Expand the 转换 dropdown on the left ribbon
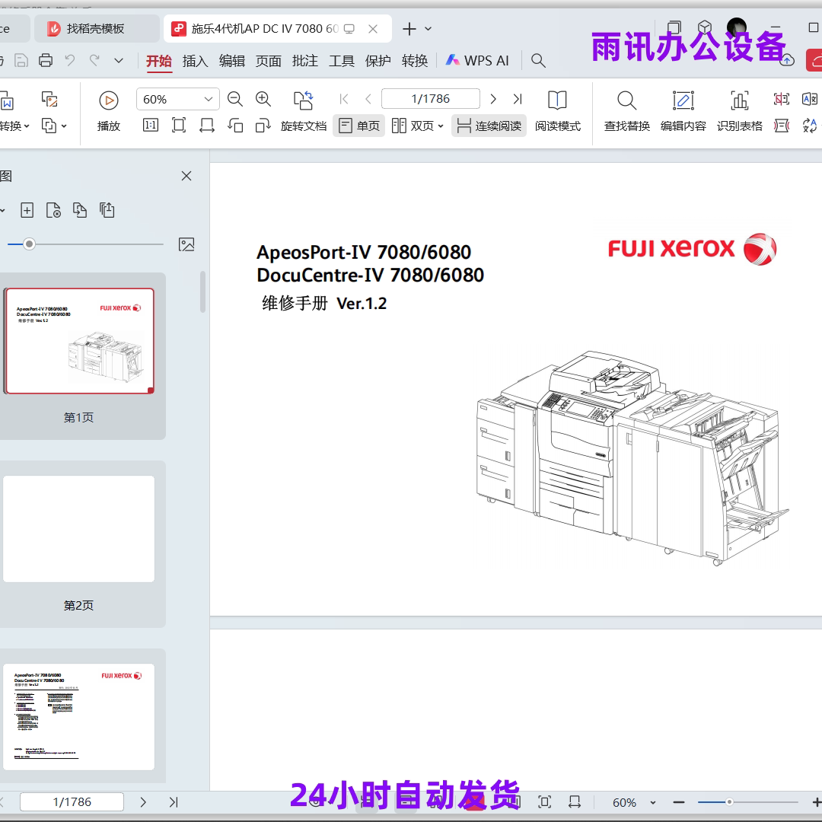Viewport: 822px width, 822px height. (x=27, y=126)
